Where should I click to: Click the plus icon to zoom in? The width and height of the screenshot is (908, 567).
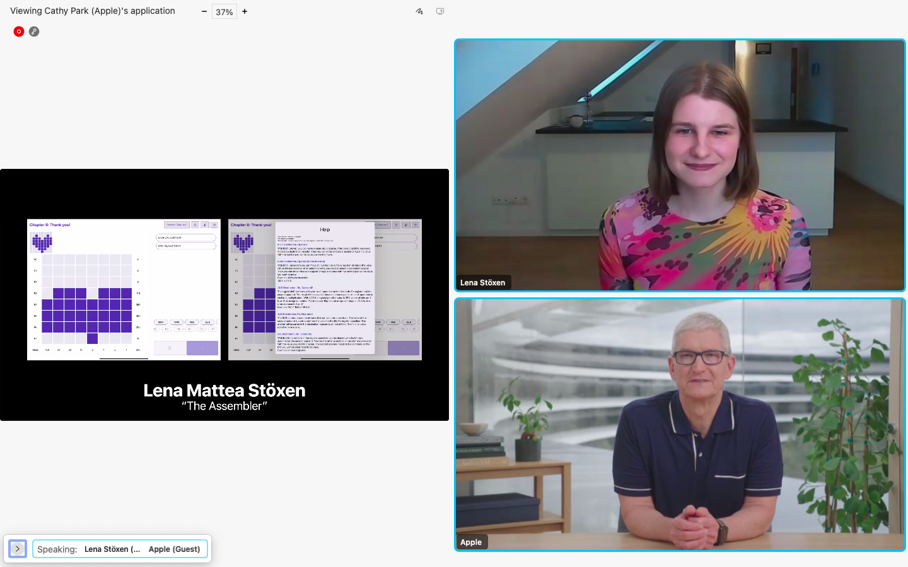245,11
